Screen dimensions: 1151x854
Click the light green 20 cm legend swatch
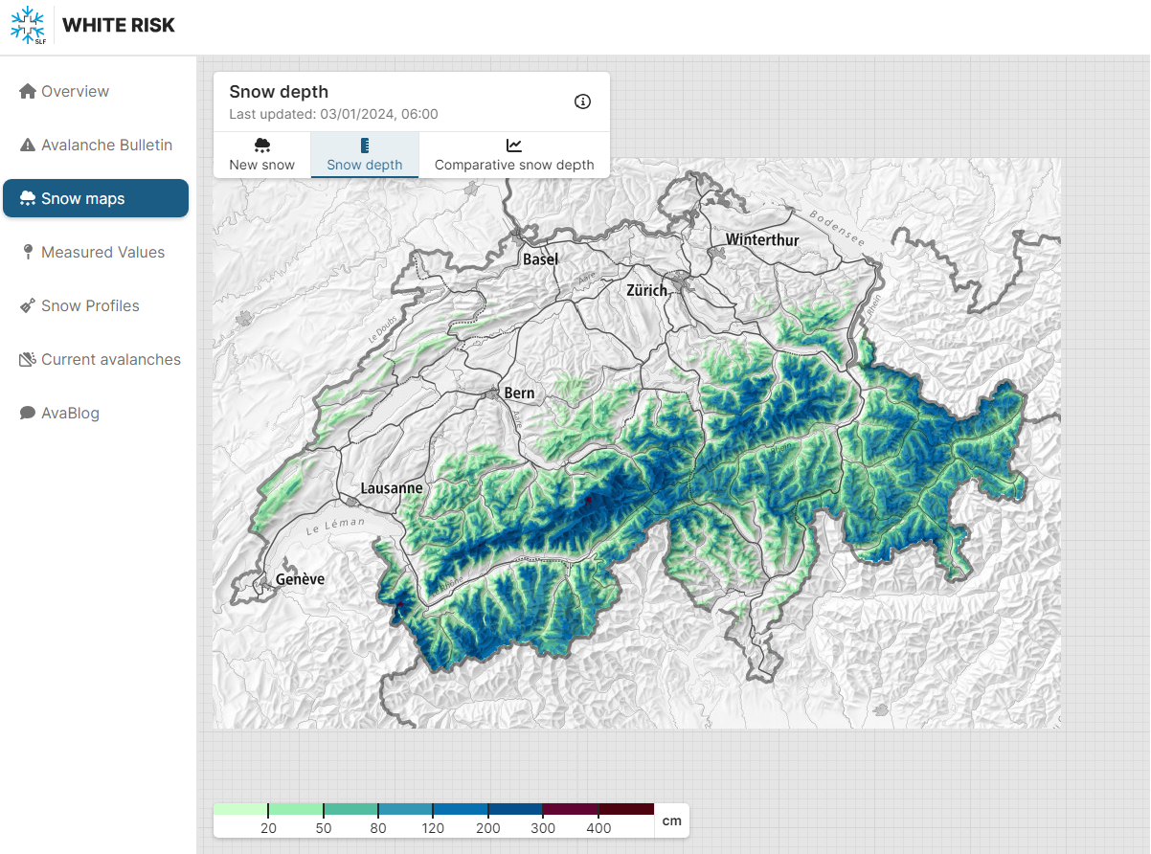coord(240,809)
